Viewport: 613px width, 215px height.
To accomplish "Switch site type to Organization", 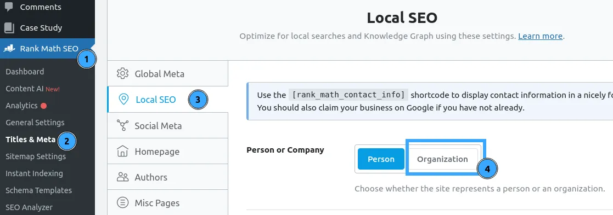I will 442,159.
